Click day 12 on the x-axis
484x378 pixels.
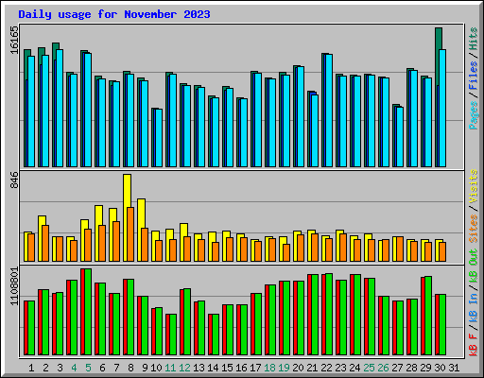click(184, 368)
